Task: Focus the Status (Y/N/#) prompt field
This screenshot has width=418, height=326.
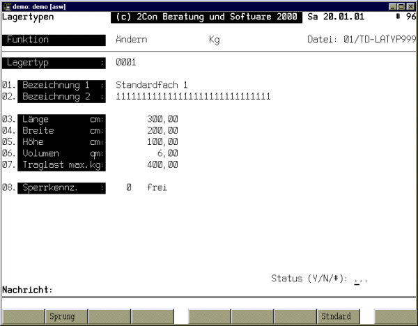Action: click(360, 279)
